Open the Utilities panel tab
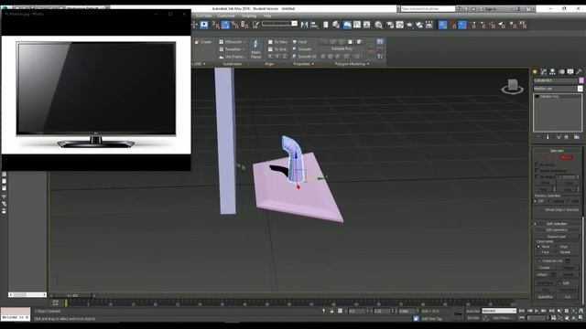Viewport: 586px width, 329px height. point(580,71)
